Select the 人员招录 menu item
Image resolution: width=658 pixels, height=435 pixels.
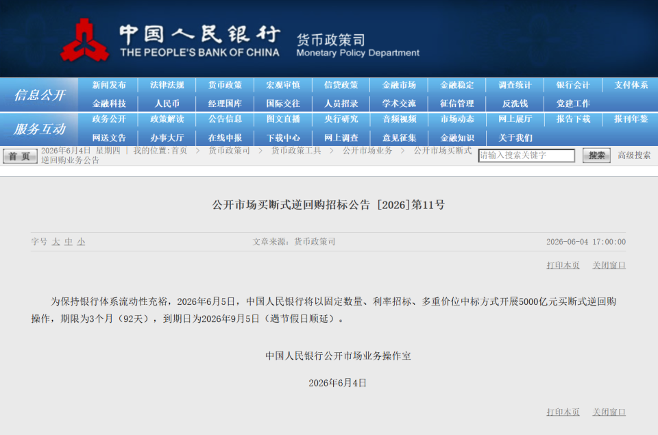(x=341, y=103)
